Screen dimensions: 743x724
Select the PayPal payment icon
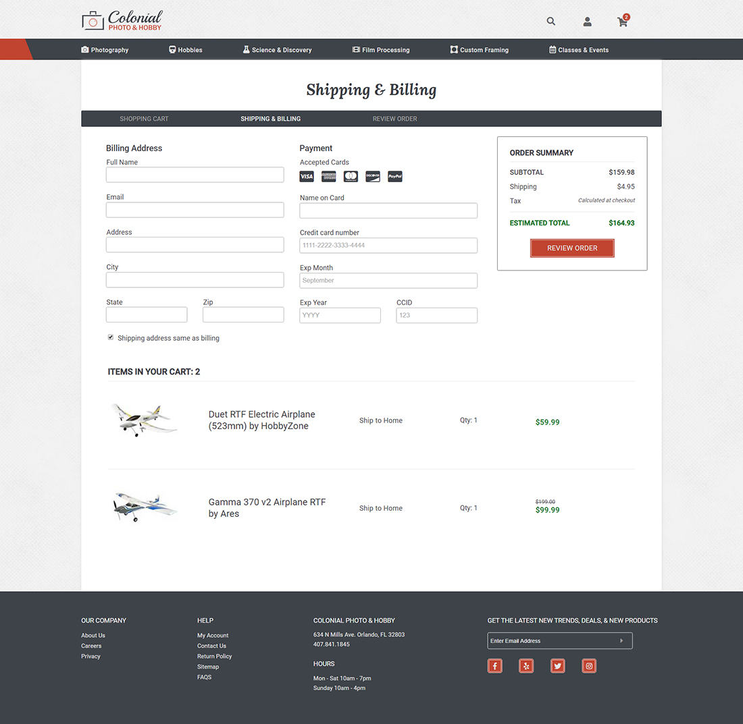394,176
